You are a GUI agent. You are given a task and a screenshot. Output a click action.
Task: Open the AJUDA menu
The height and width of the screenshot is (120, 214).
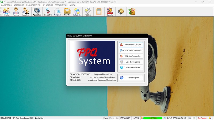[x=72, y=5]
